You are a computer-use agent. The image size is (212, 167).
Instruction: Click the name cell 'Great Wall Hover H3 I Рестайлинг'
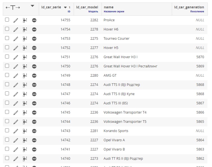click(x=130, y=66)
